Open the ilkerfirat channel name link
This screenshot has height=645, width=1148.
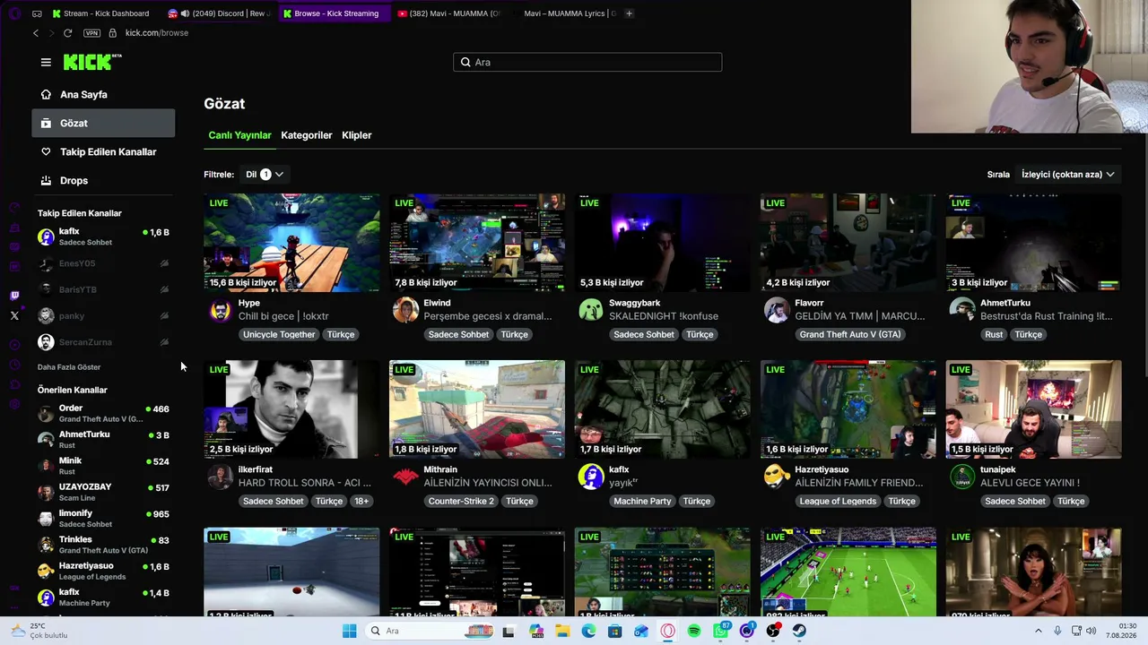[256, 469]
